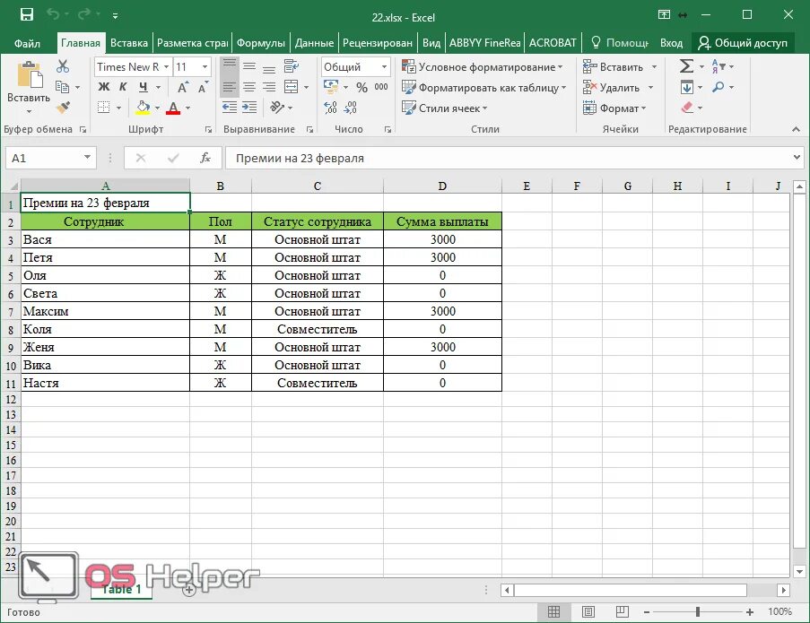Screen dimensions: 810x623
Task: Switch to the Вид tab
Action: coord(431,43)
